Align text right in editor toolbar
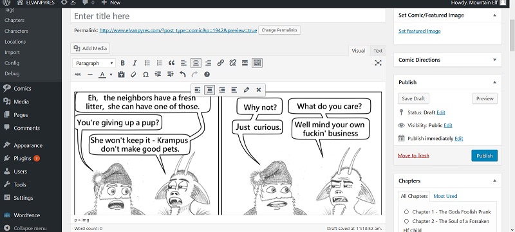Viewport: 515px width, 232px height. (x=208, y=63)
